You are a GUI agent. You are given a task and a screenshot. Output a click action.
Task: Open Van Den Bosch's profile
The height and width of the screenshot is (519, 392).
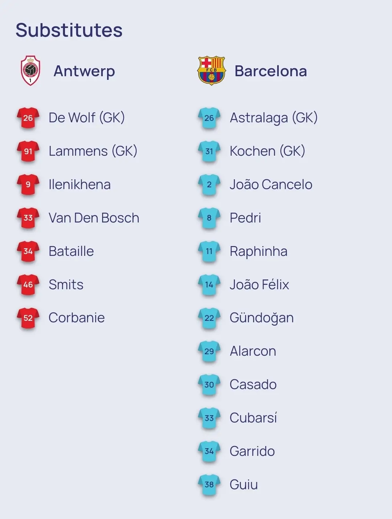click(94, 218)
